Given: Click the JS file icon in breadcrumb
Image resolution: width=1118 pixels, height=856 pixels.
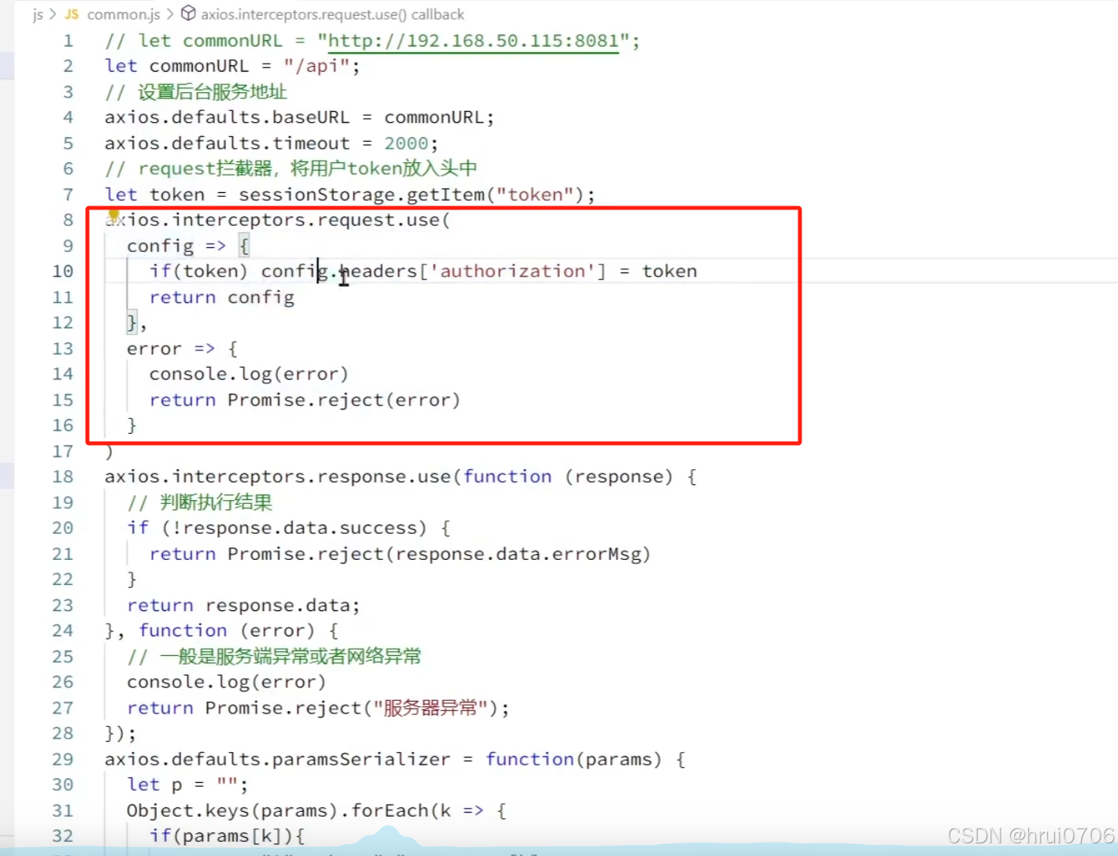Looking at the screenshot, I should coord(72,14).
